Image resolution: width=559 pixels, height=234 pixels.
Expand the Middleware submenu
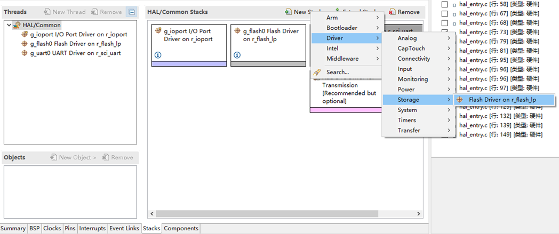[347, 59]
